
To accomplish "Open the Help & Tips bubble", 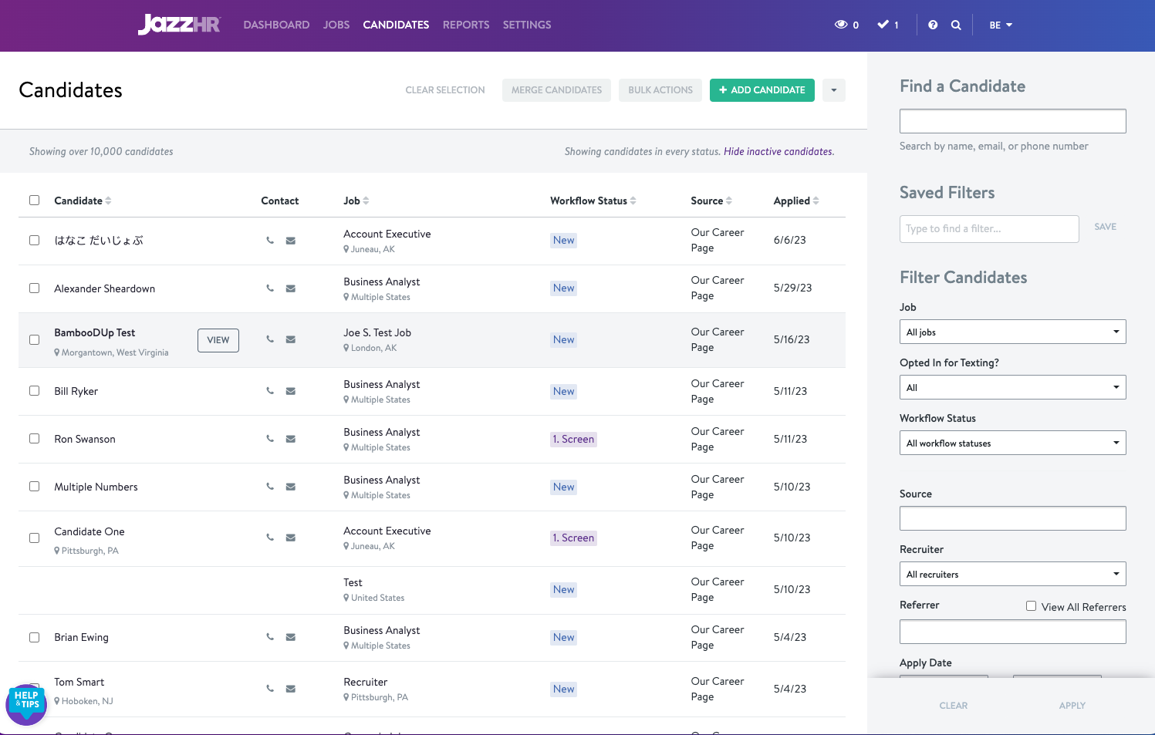I will click(26, 704).
